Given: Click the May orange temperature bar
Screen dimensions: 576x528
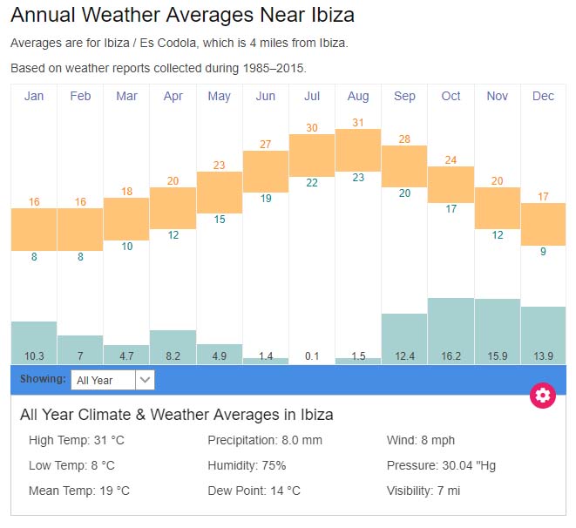Looking at the screenshot, I should click(x=219, y=192).
